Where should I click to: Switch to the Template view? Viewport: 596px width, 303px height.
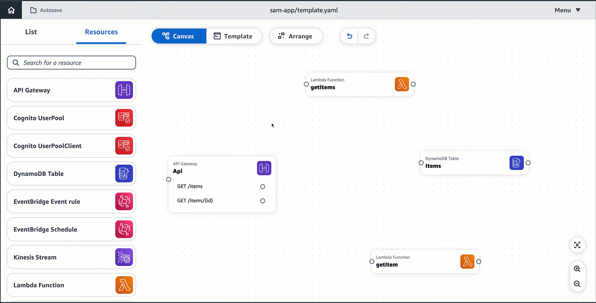233,36
